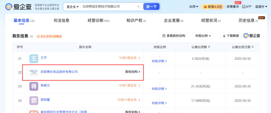Viewport: 271px width, 113px height.
Task: Toggle the 发生变更时提醒我 alert
Action: click(49, 36)
